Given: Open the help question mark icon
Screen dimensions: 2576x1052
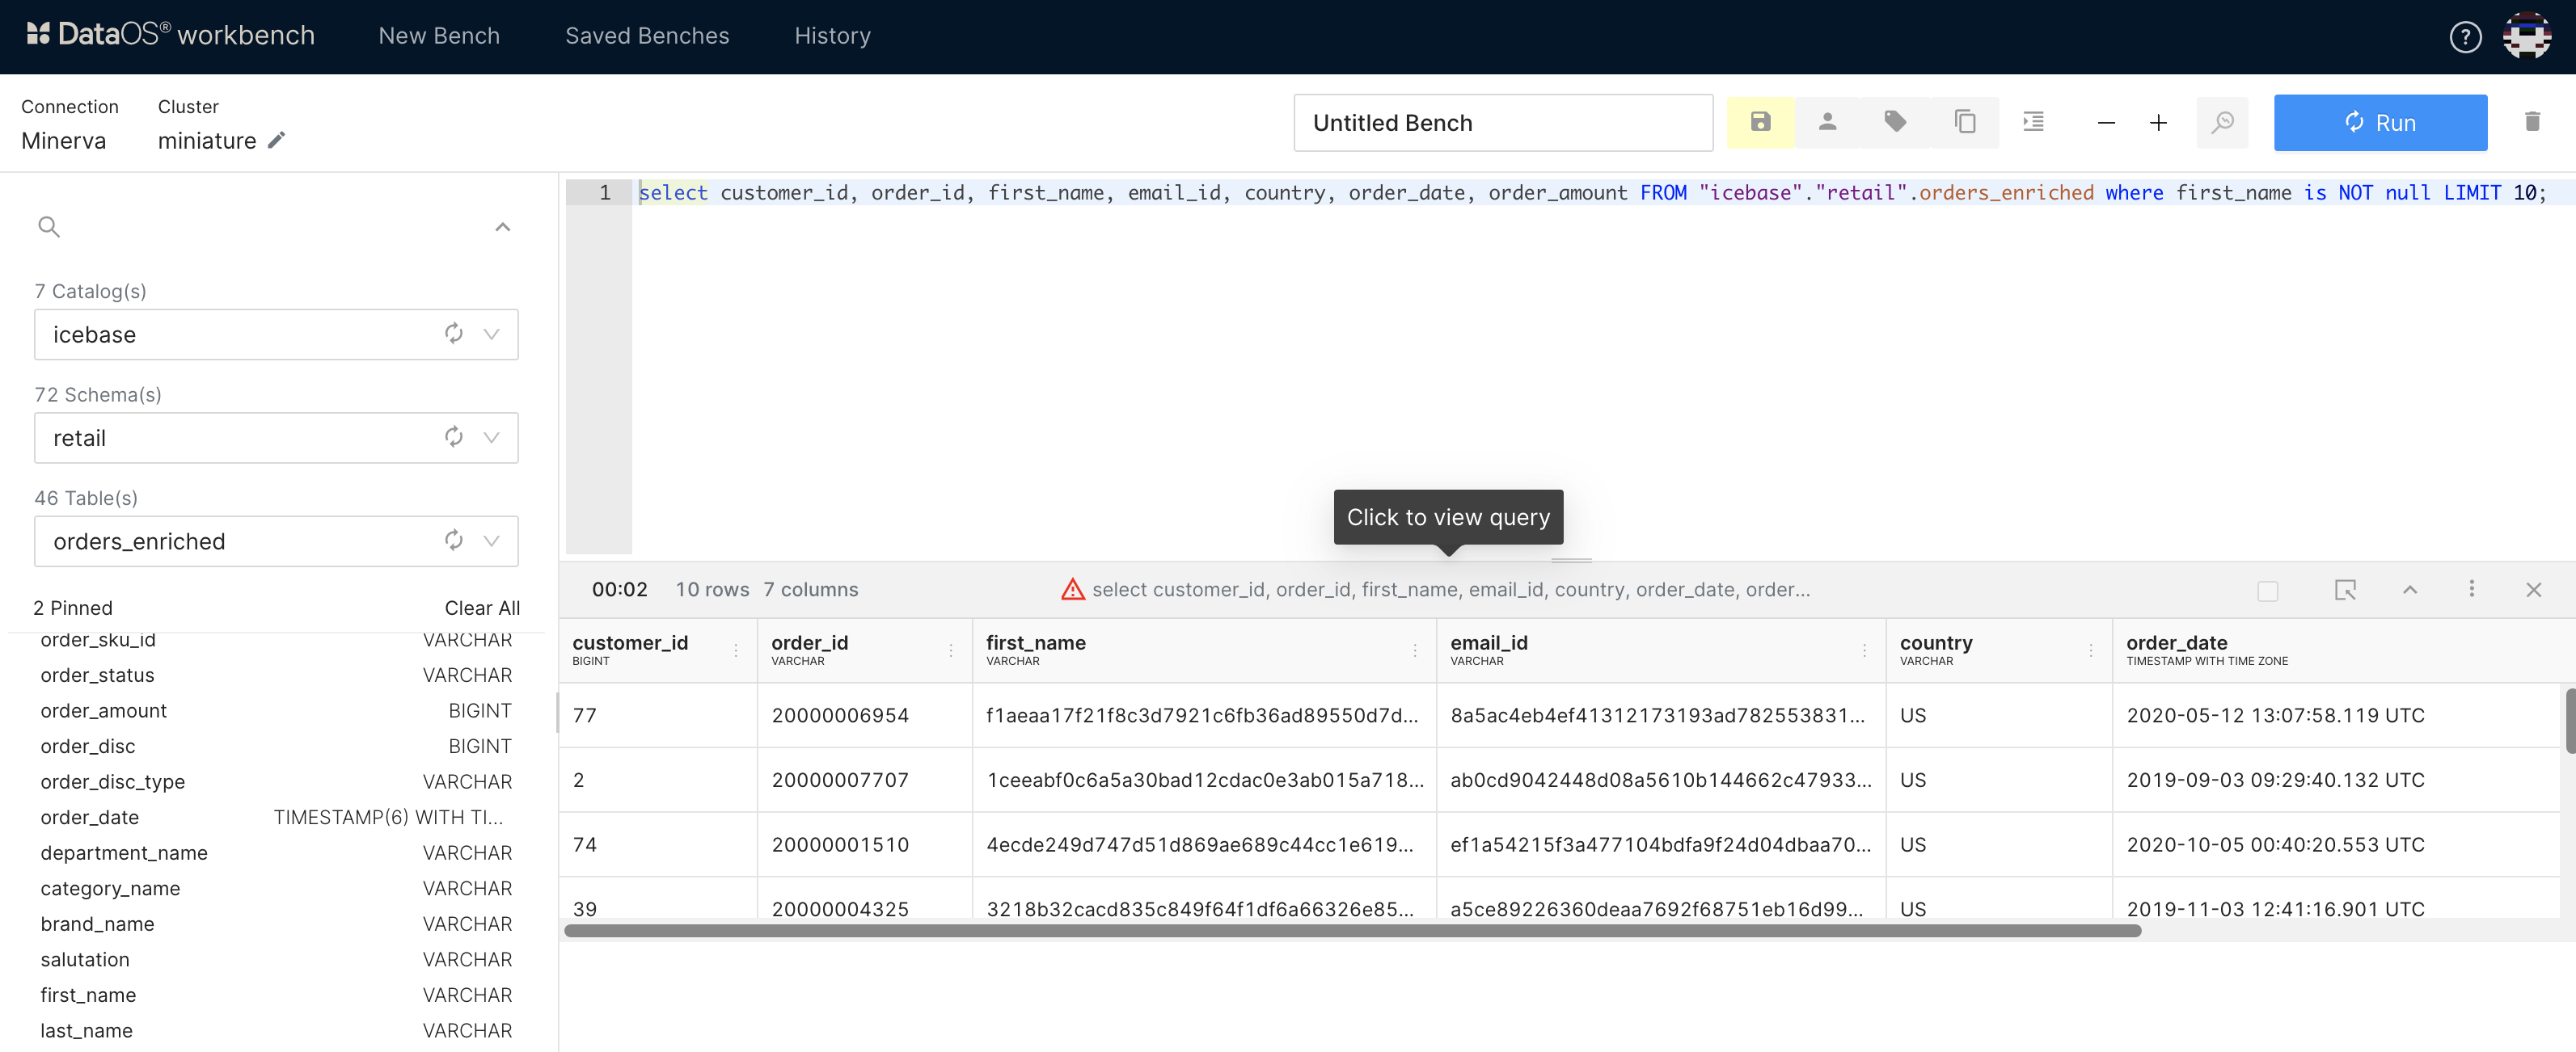Looking at the screenshot, I should click(x=2465, y=37).
